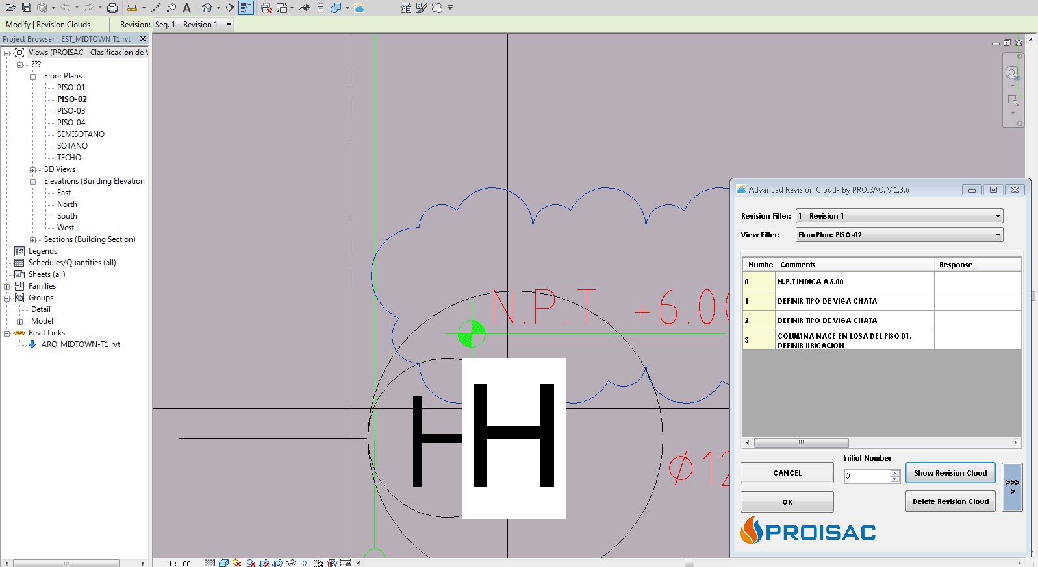Viewport: 1038px width, 567px height.
Task: Select row 'N.P.T INDICA A 6.00'
Action: tap(882, 282)
